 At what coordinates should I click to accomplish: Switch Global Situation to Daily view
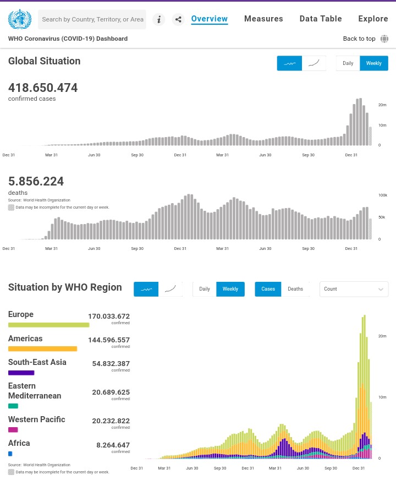coord(348,63)
